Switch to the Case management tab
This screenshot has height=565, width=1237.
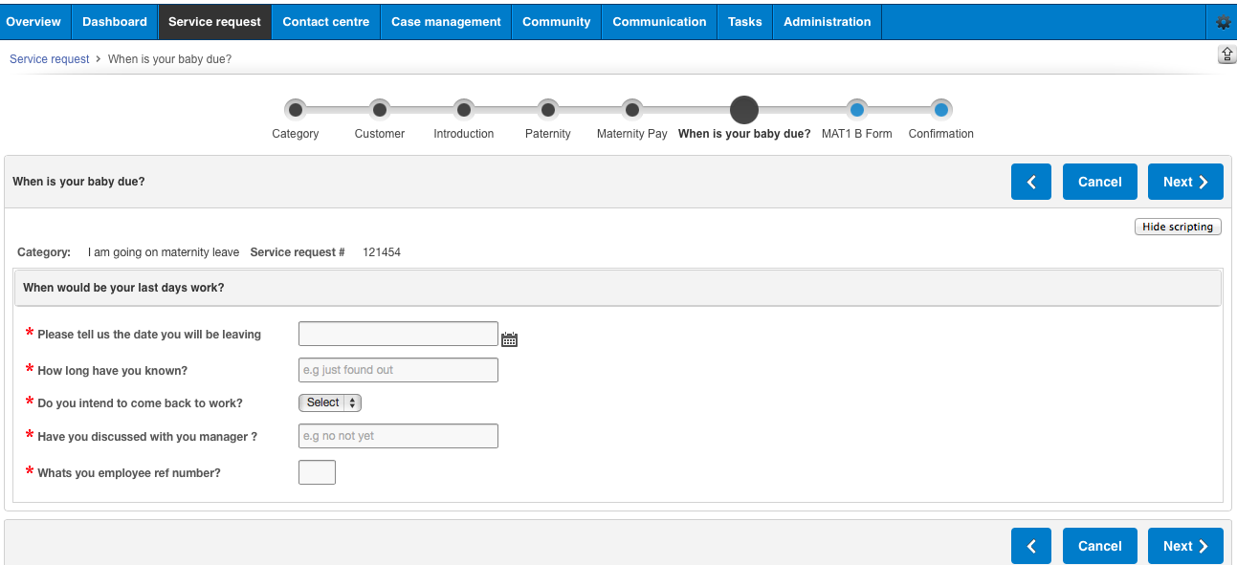coord(445,21)
